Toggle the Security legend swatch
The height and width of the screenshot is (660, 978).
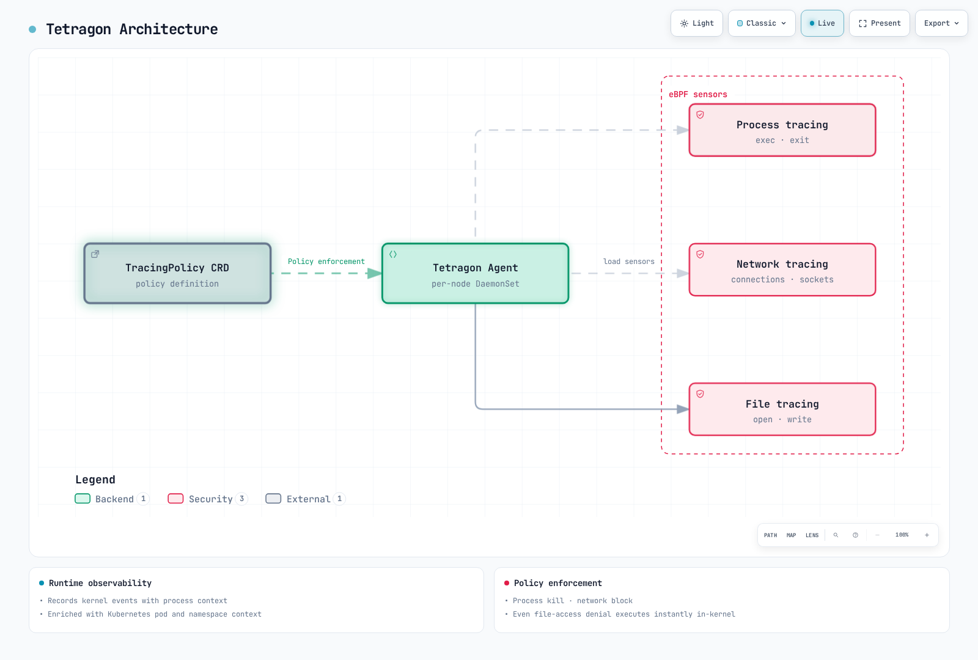point(175,499)
